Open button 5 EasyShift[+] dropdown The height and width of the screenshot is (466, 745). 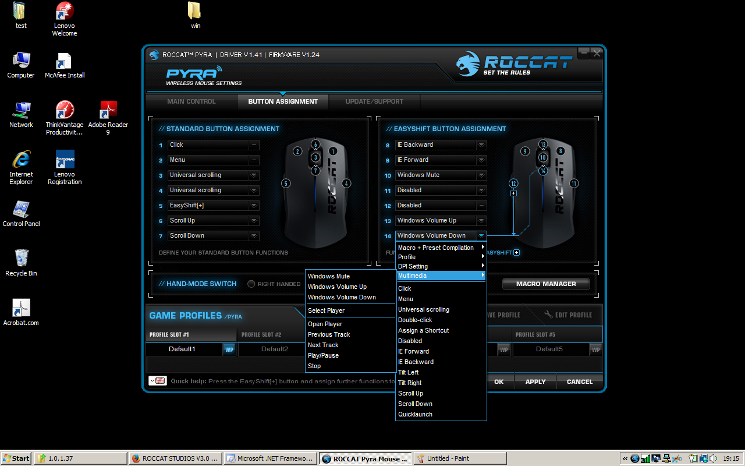click(254, 205)
